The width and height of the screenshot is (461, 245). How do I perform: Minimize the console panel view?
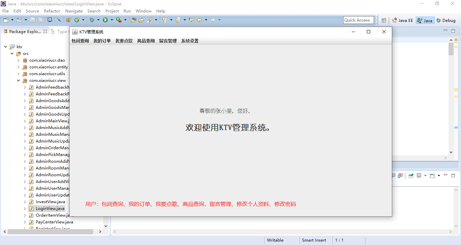pos(445,175)
